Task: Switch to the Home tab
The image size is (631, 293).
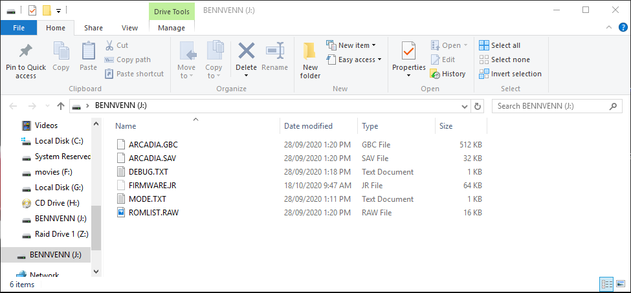Action: (x=56, y=28)
